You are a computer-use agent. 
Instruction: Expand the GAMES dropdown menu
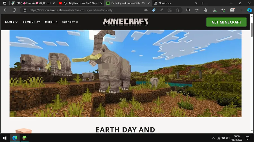[x=11, y=22]
